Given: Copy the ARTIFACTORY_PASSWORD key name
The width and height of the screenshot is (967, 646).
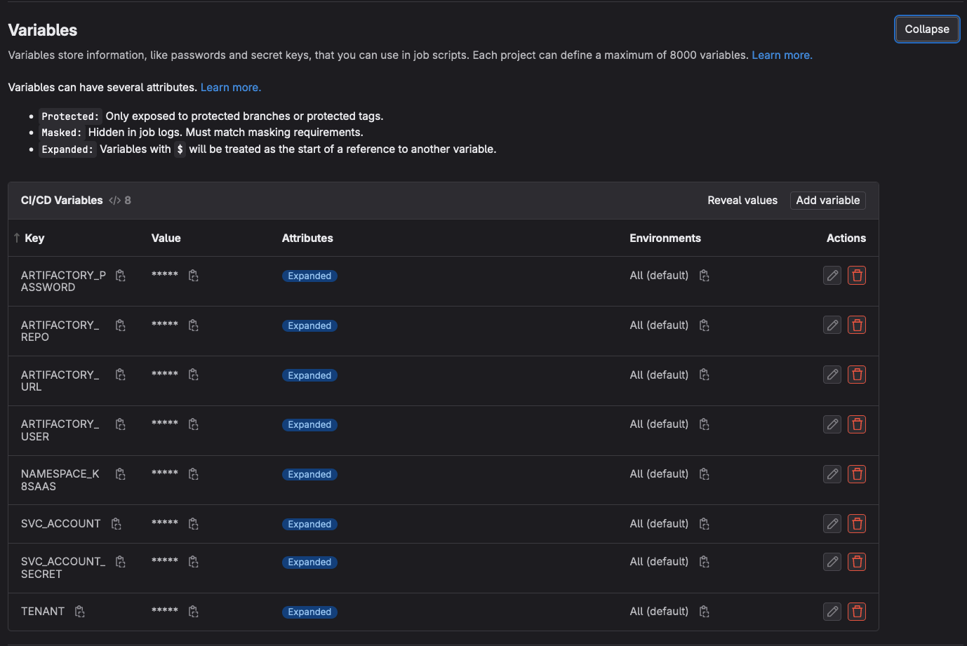Looking at the screenshot, I should pos(121,276).
